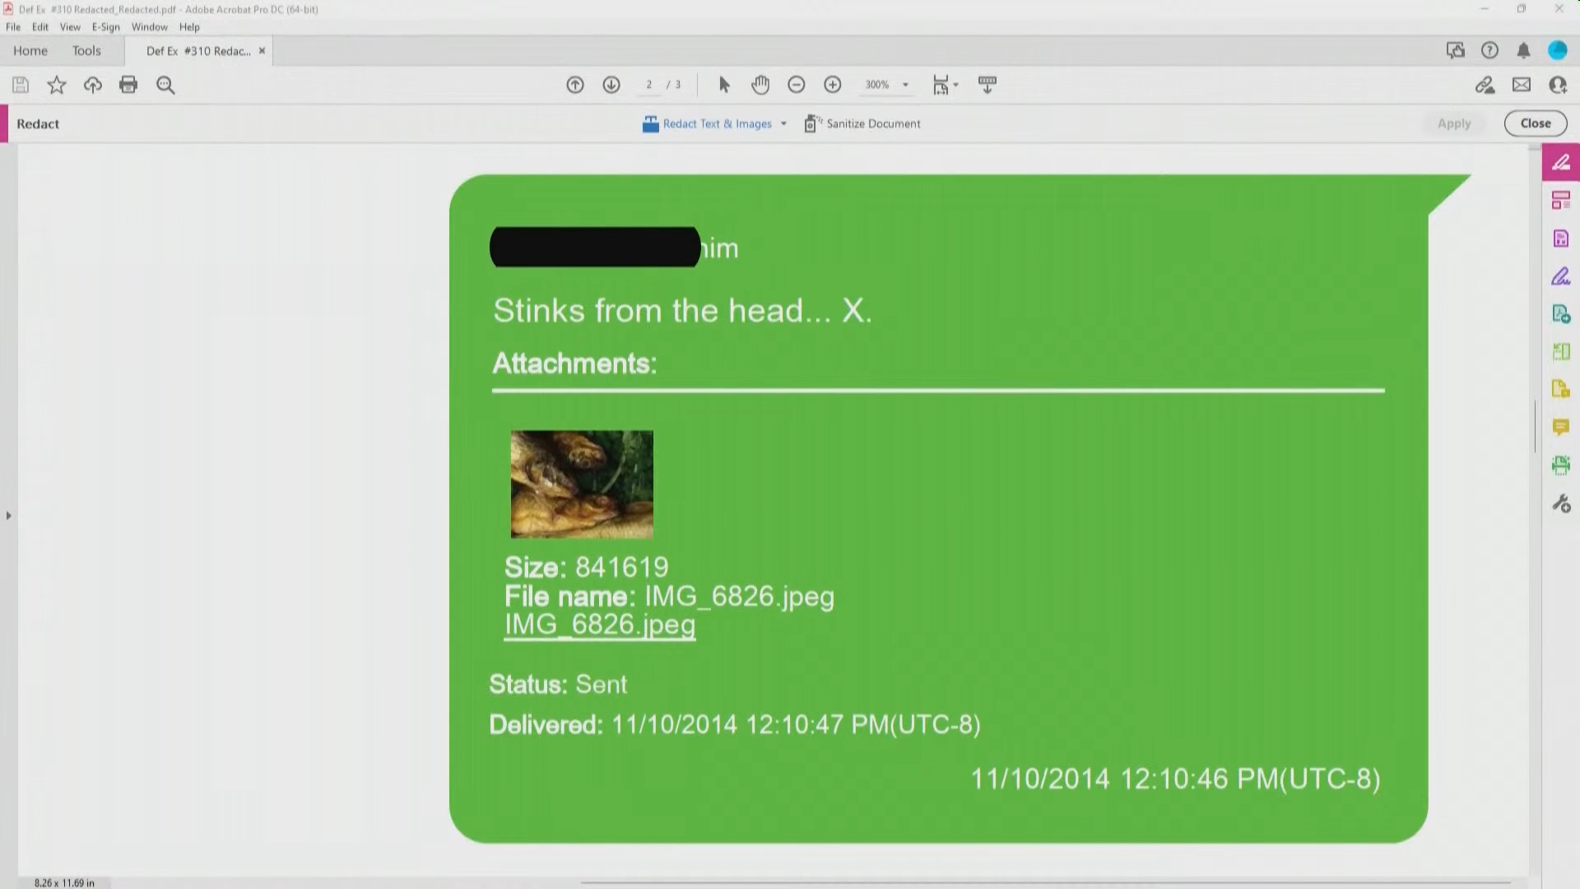Click the fit page scrolling icon

point(941,85)
